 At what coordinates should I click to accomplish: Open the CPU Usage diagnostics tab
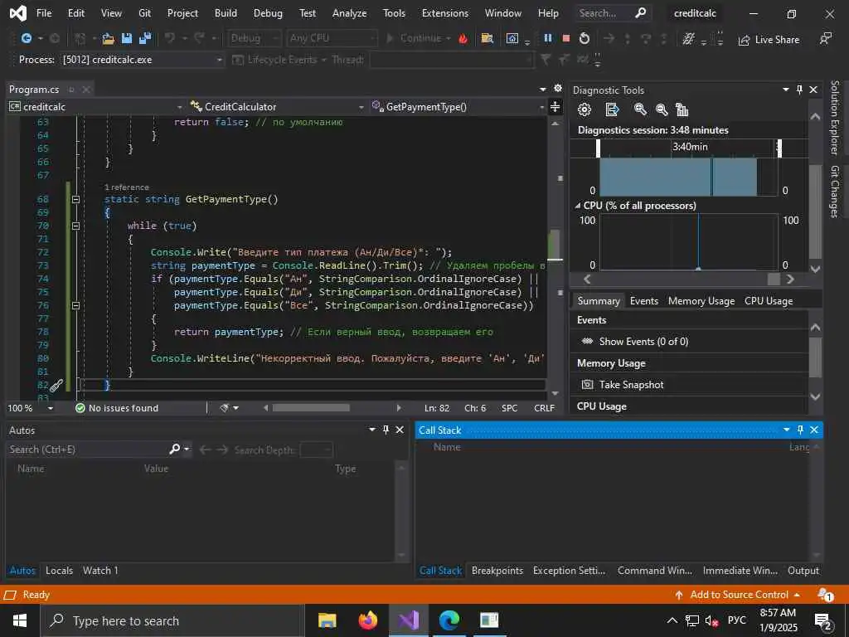pyautogui.click(x=769, y=300)
